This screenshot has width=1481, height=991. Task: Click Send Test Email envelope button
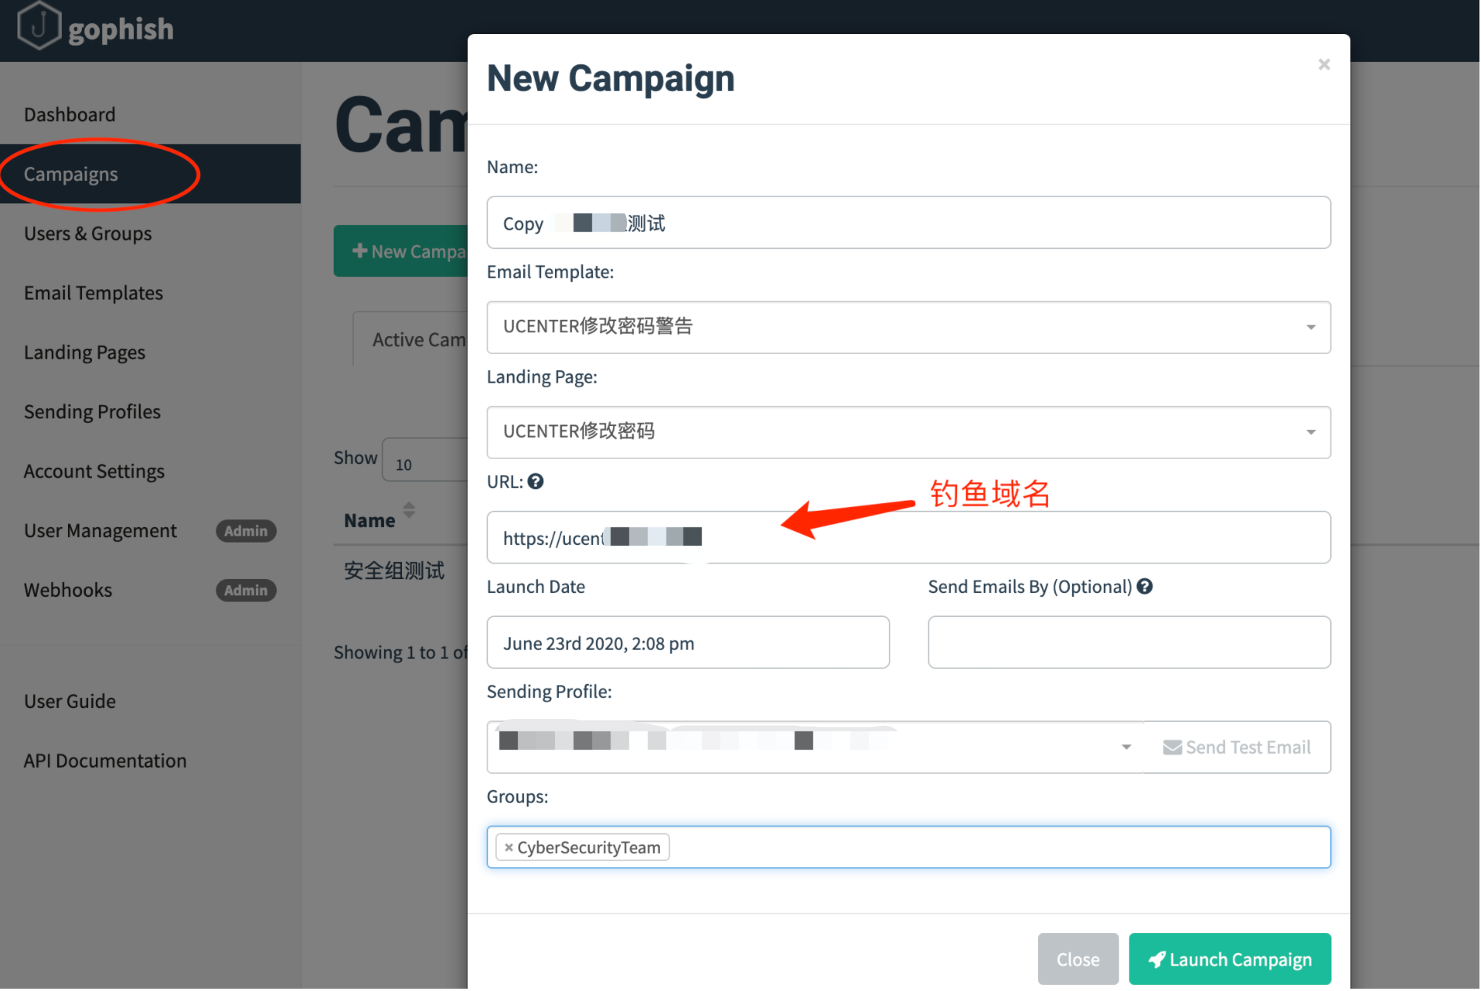click(1237, 748)
